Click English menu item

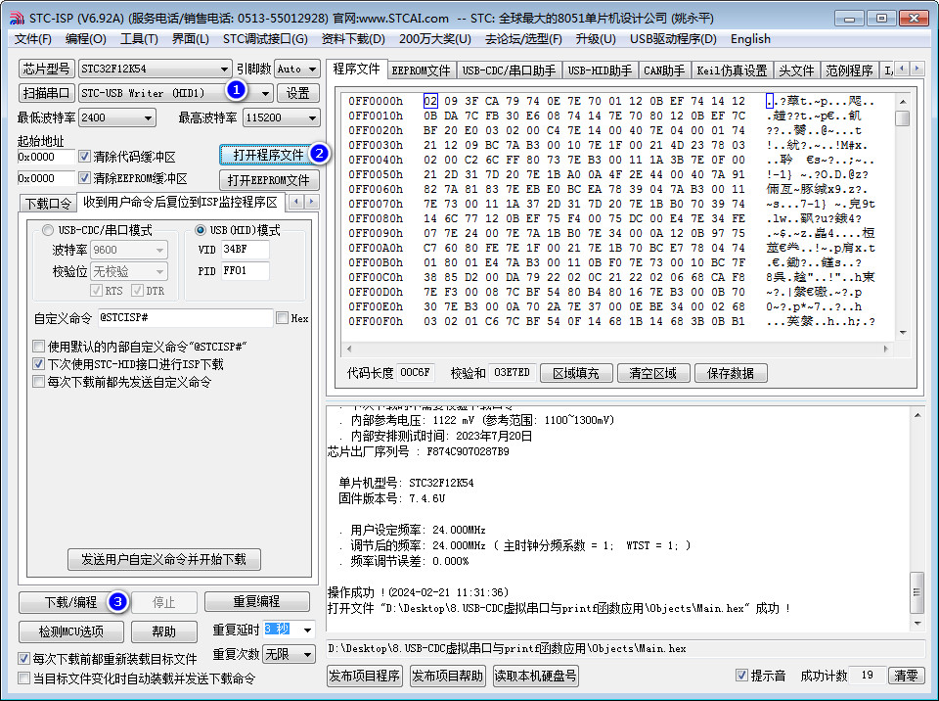pos(750,39)
